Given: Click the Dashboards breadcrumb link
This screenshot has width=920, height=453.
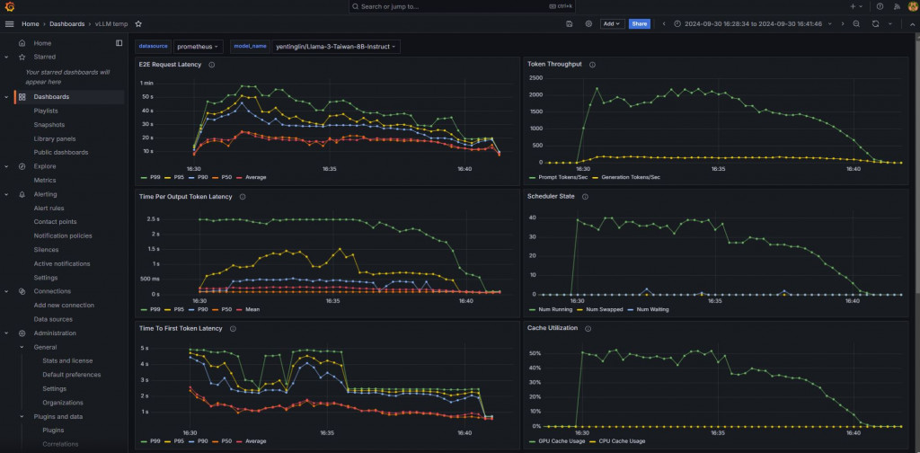Looking at the screenshot, I should coord(66,24).
